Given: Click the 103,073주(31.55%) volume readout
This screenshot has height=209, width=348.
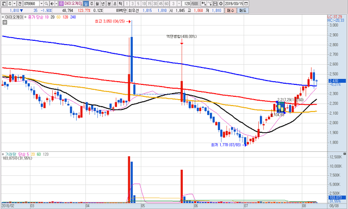Looking at the screenshot, I should click(17, 158).
